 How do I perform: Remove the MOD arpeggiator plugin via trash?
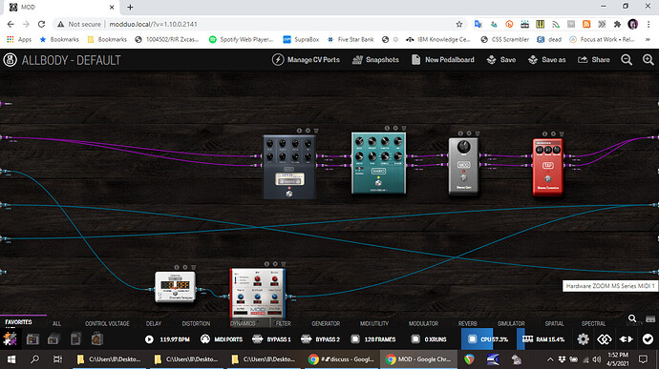point(284,264)
